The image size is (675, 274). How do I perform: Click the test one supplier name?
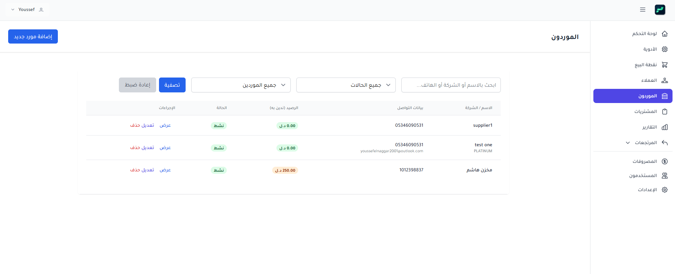[x=483, y=145]
